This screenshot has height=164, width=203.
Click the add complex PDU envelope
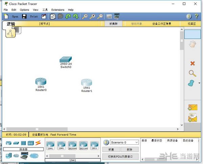click(193, 118)
